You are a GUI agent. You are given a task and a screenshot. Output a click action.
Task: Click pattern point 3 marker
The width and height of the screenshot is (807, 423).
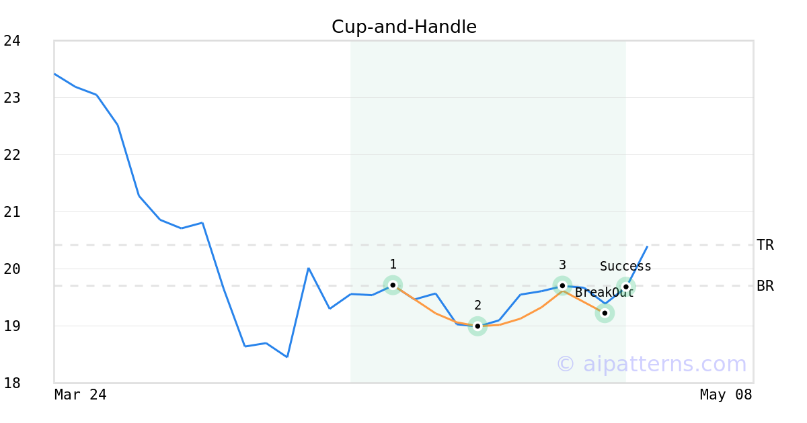tap(562, 285)
